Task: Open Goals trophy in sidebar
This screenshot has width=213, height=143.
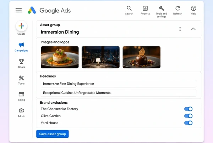Action: (21, 63)
